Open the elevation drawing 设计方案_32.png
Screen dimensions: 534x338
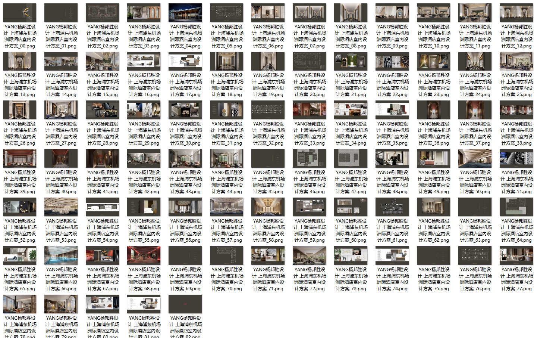point(268,109)
